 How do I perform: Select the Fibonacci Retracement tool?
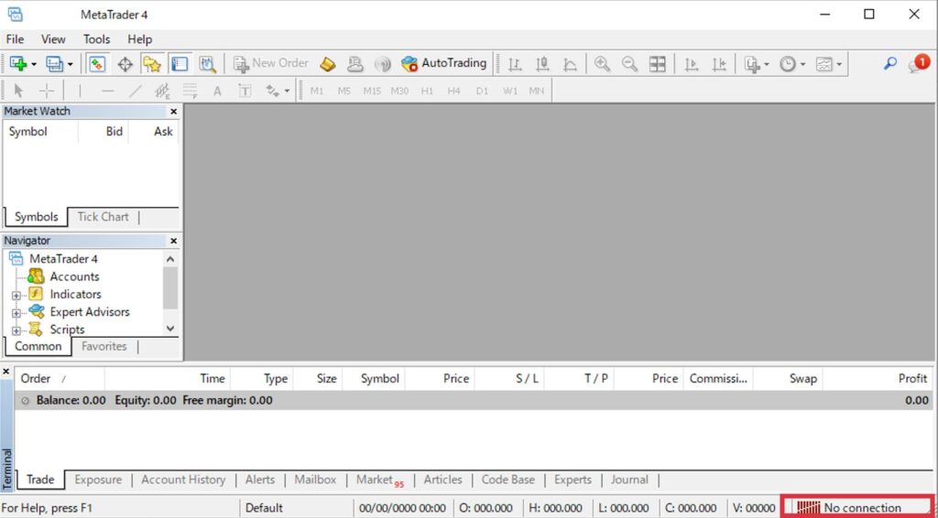point(191,91)
